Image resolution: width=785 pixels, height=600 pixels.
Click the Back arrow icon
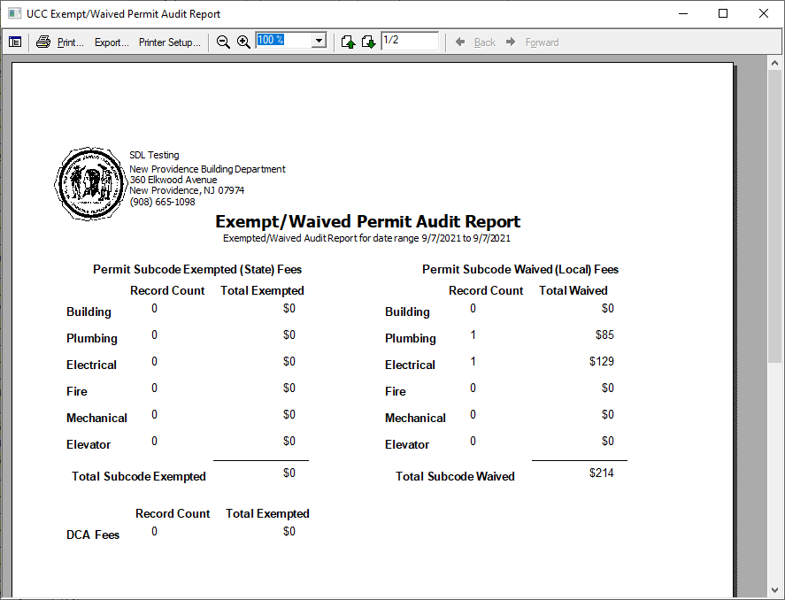tap(460, 42)
